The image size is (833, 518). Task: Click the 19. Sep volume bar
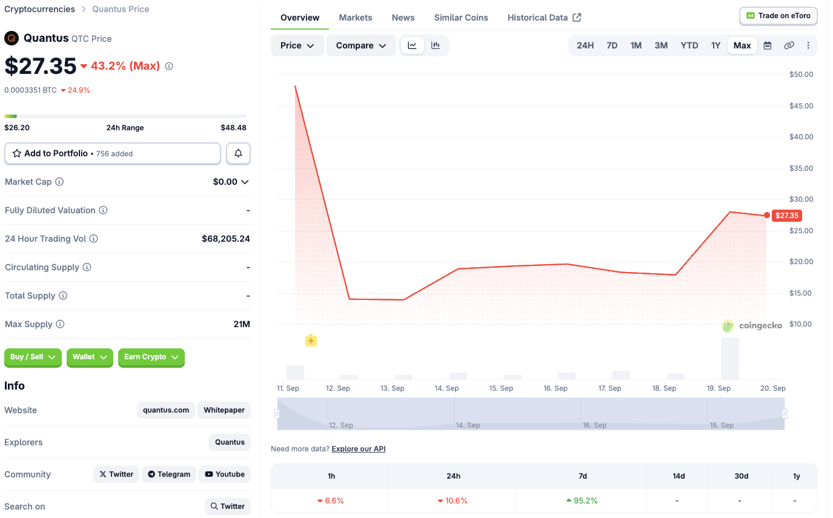point(730,359)
